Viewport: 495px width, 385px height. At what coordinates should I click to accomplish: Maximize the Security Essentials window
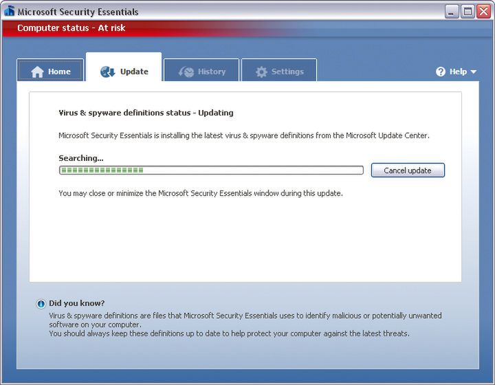(467, 12)
